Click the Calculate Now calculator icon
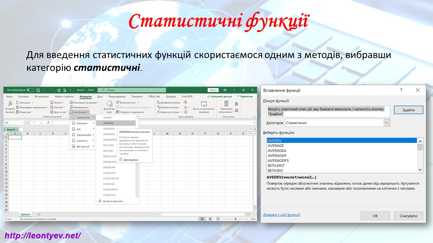 pyautogui.click(x=236, y=105)
